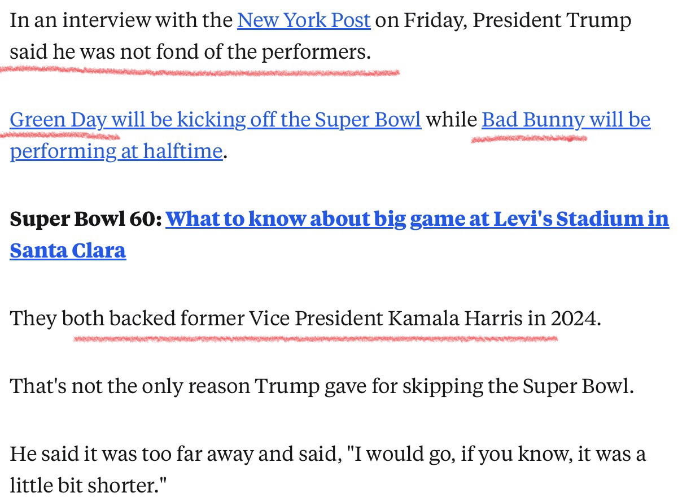Click the "Bad Bunny will be" link text
The width and height of the screenshot is (691, 497).
[x=565, y=120]
